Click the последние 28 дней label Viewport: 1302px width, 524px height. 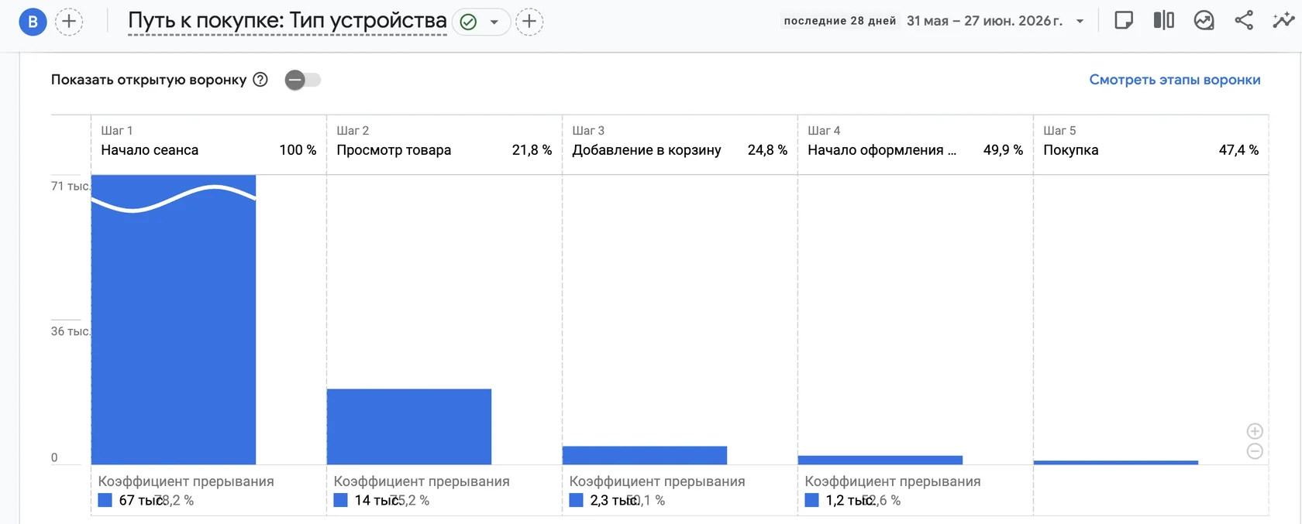[839, 21]
